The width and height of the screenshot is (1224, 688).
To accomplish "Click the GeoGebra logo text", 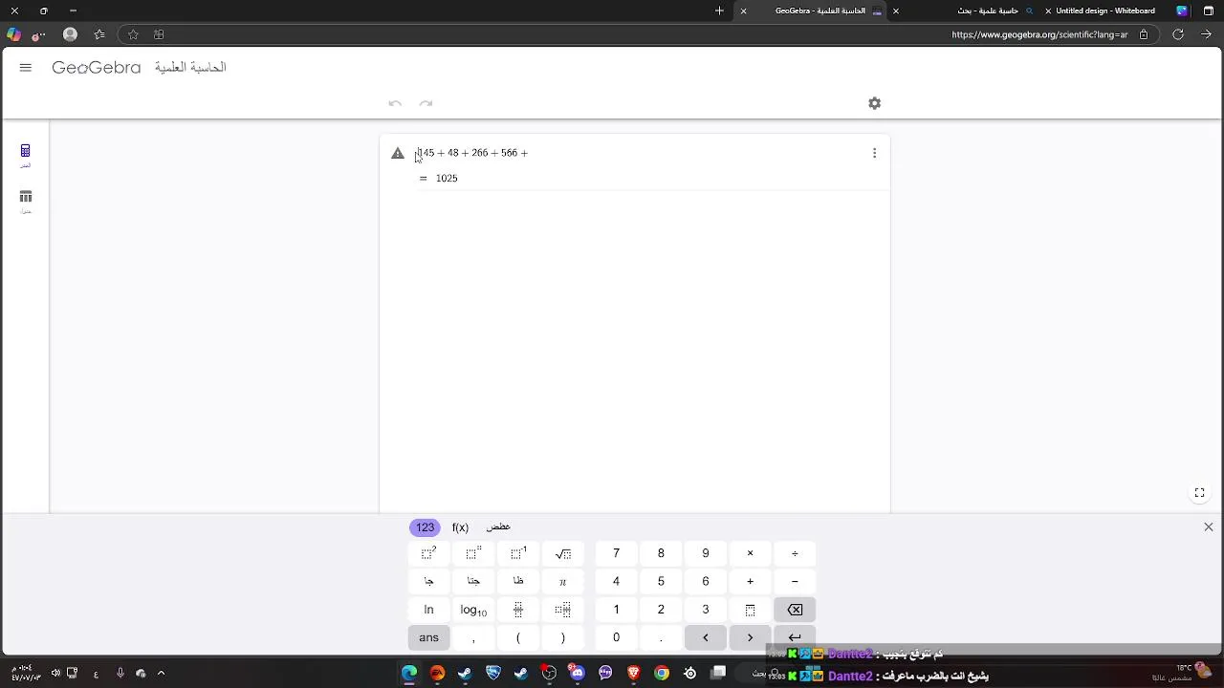I will coord(96,68).
